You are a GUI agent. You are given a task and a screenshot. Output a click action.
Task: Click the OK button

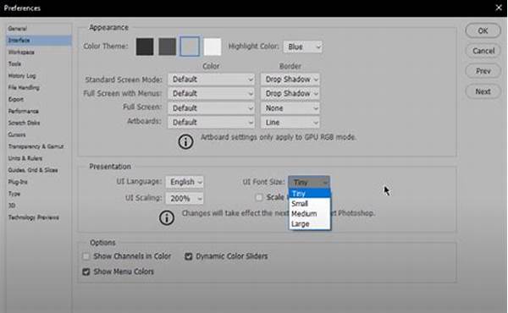[483, 30]
